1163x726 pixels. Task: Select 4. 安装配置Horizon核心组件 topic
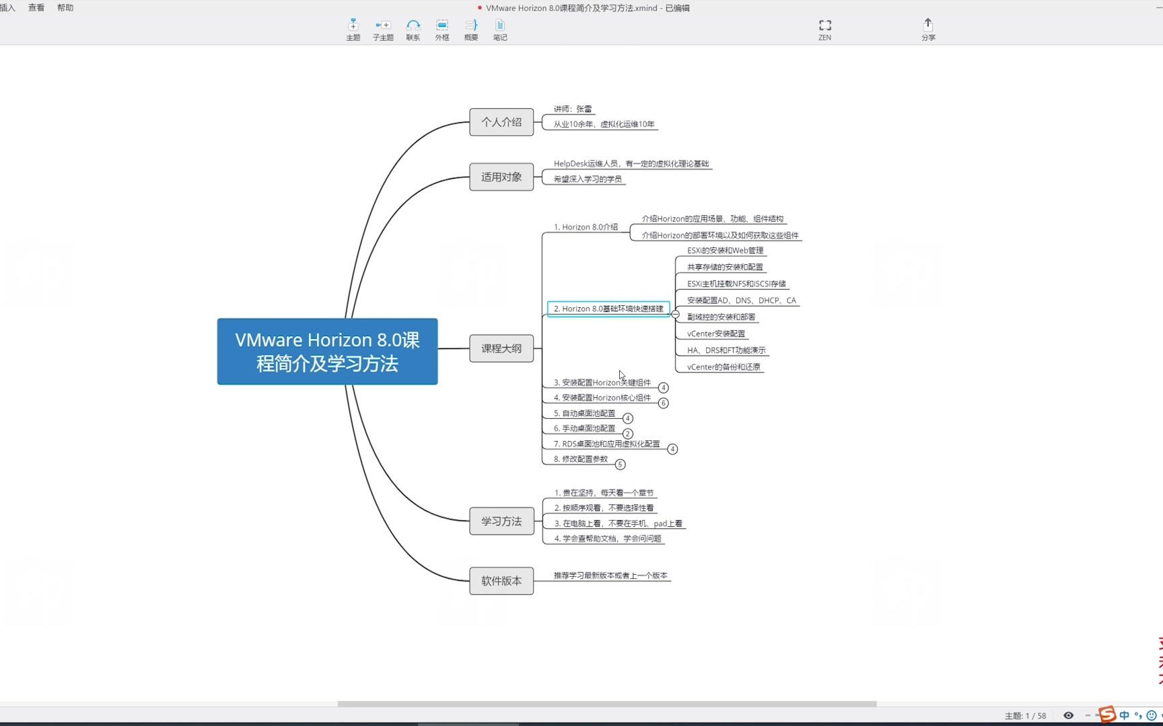point(602,398)
